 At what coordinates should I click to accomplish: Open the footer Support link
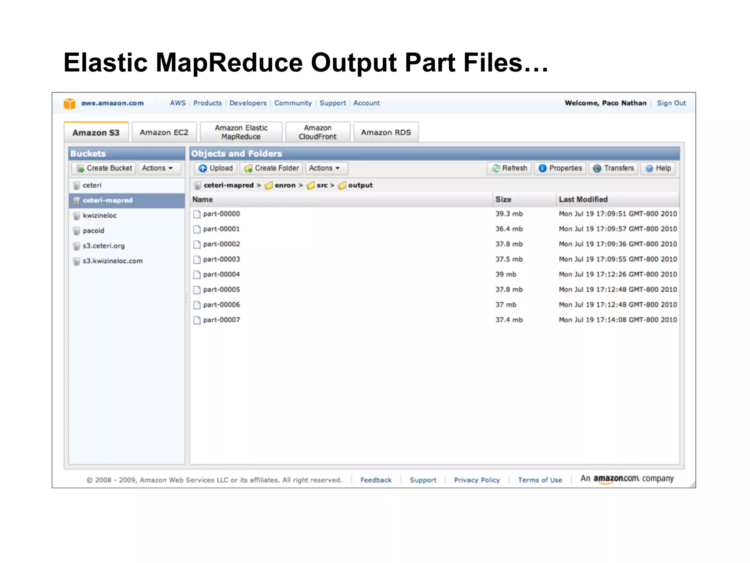click(423, 480)
